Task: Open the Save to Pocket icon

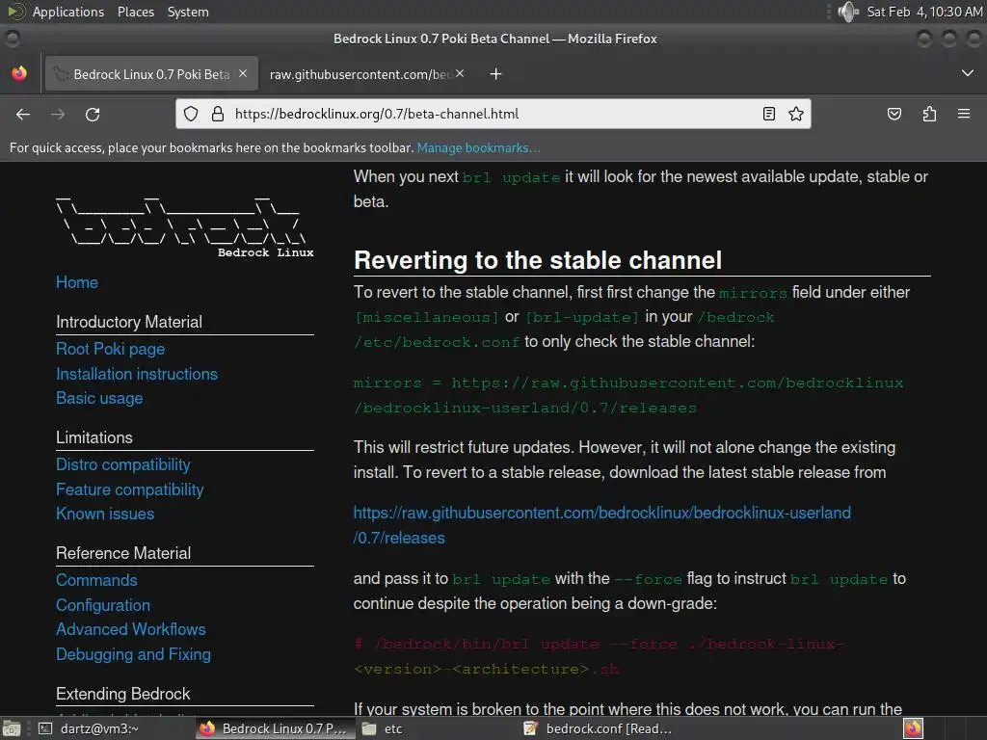Action: pyautogui.click(x=894, y=114)
